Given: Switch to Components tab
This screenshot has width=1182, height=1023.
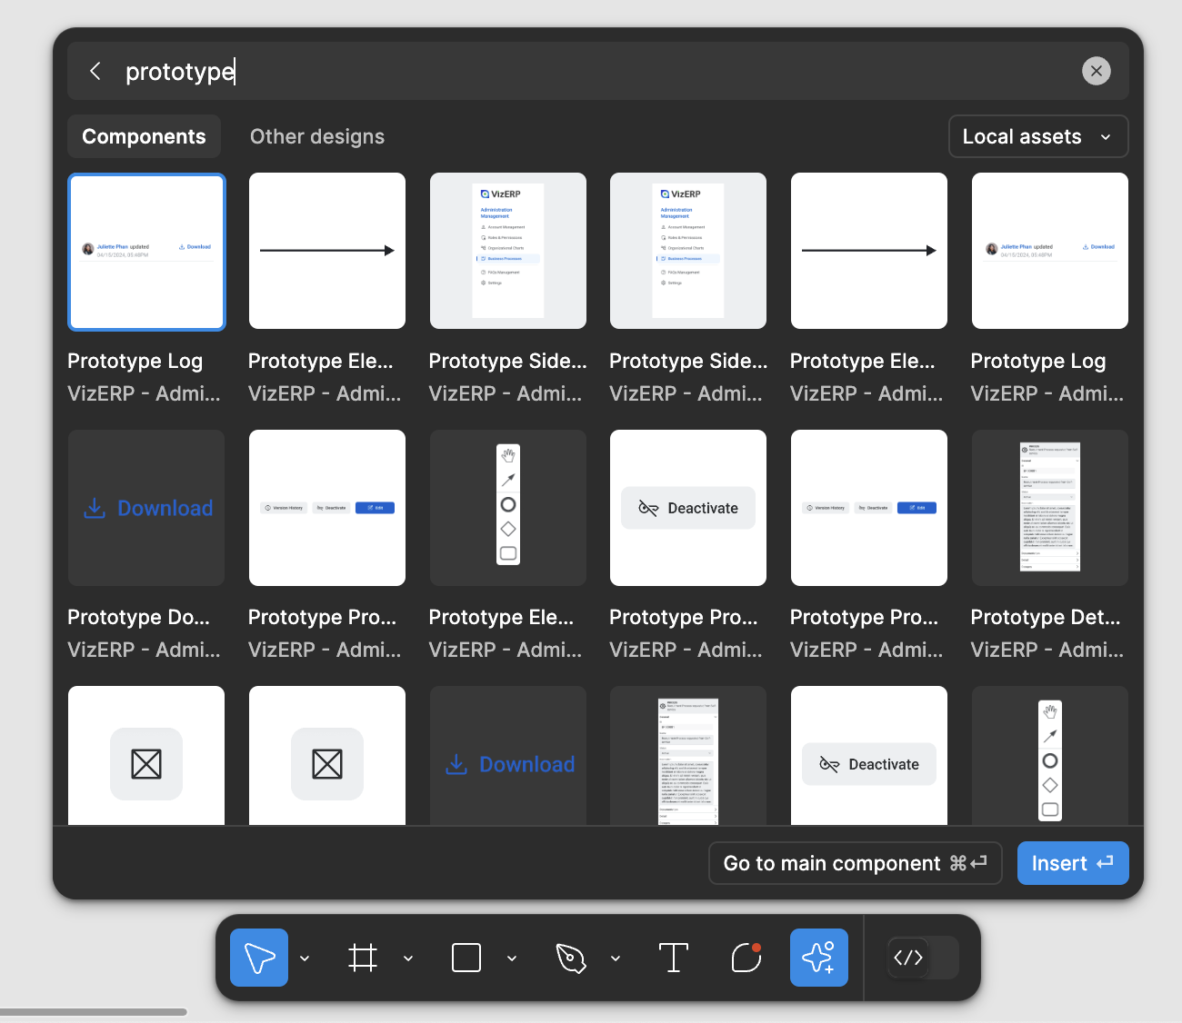Looking at the screenshot, I should [x=144, y=136].
